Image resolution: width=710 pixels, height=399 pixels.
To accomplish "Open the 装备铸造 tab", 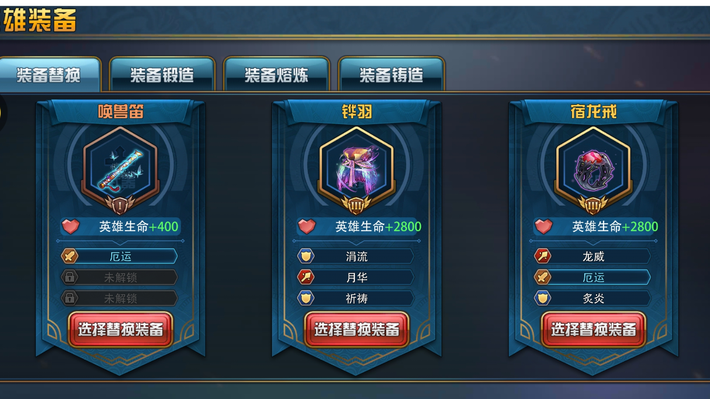I will tap(391, 75).
